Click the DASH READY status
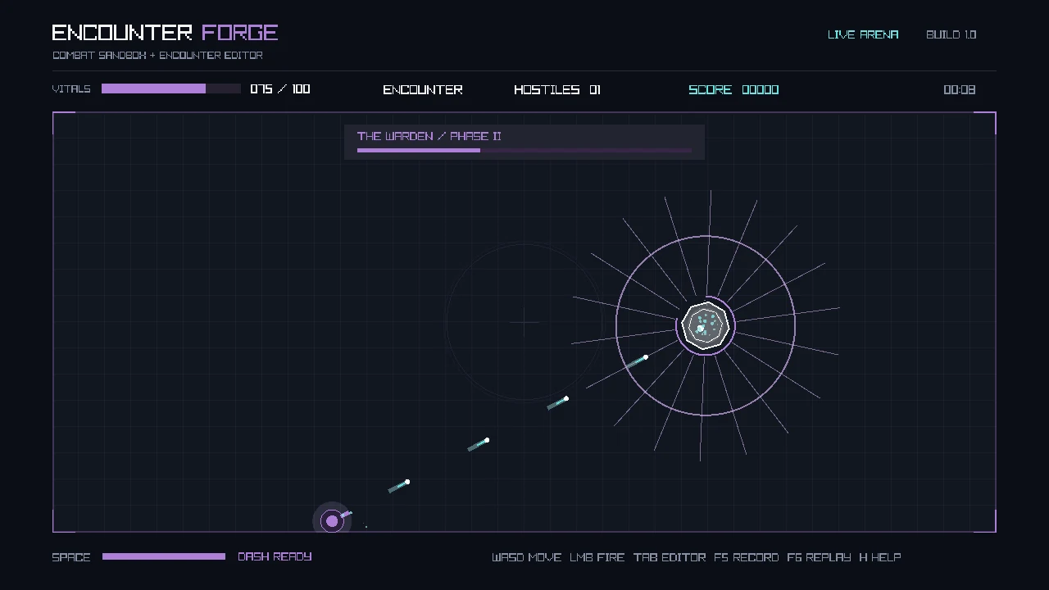1049x590 pixels. tap(275, 556)
